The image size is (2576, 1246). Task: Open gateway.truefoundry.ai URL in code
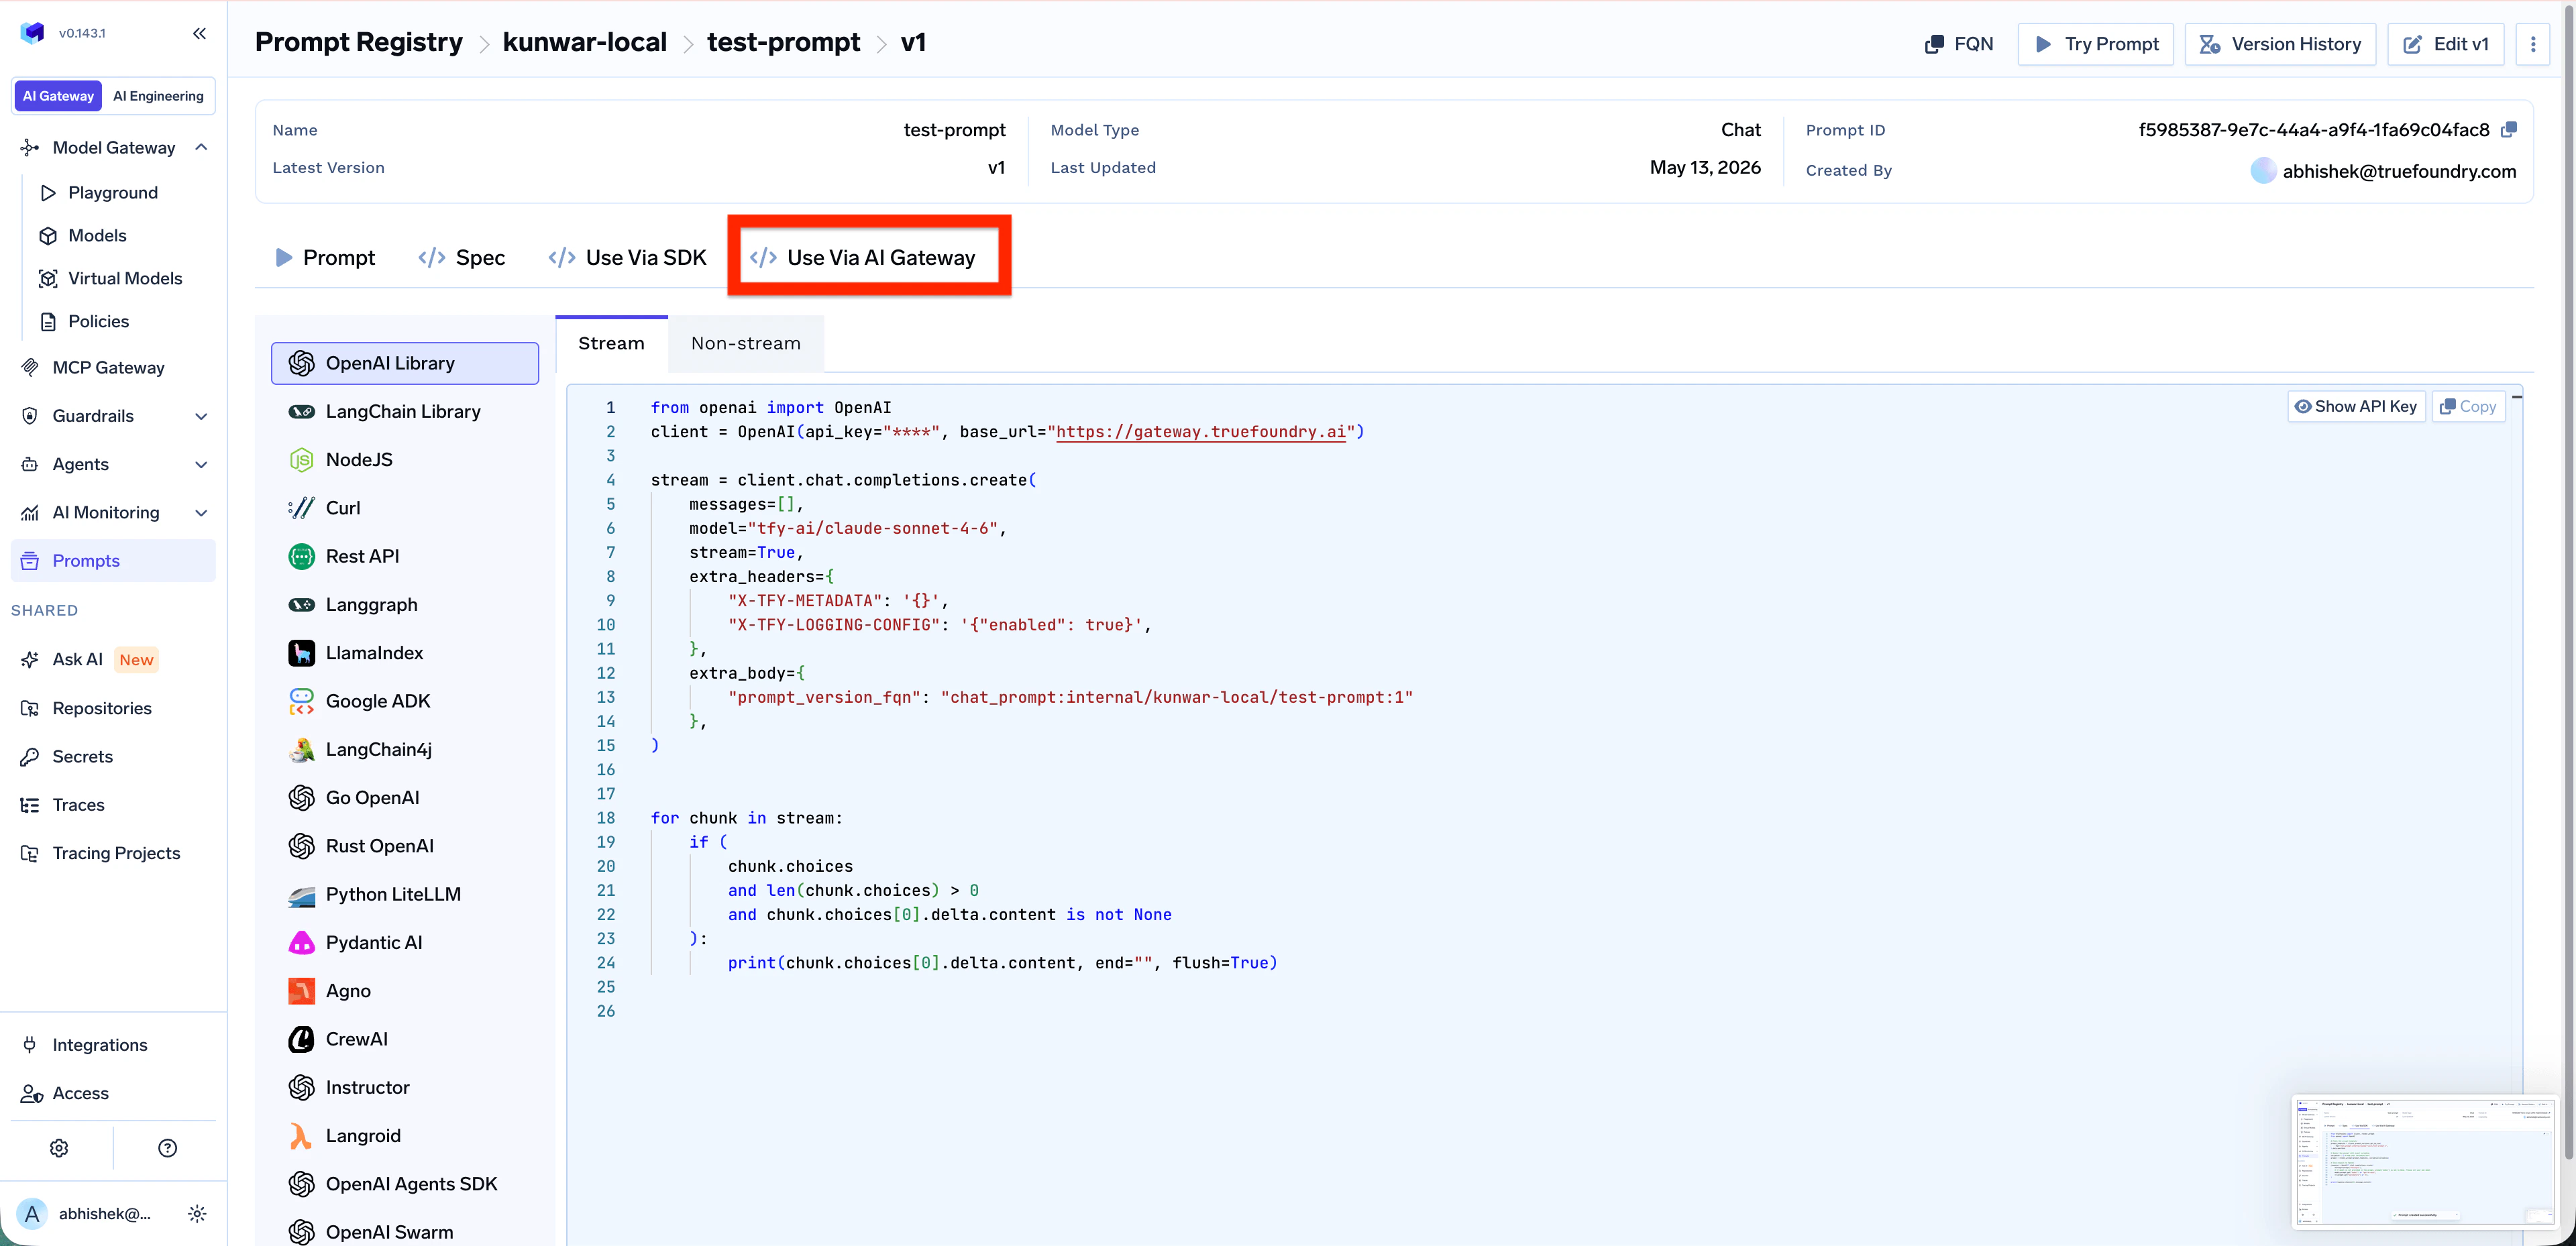pyautogui.click(x=1200, y=431)
